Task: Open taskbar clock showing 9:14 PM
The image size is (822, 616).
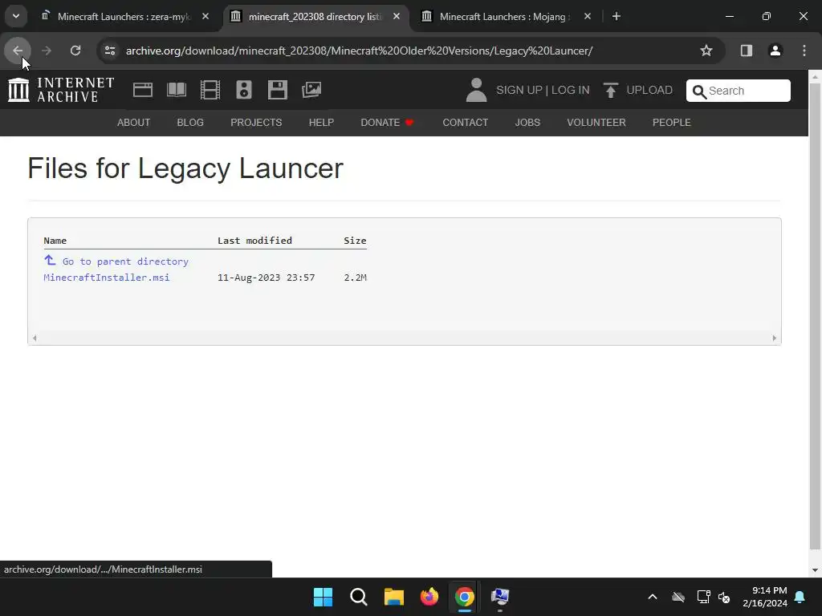Action: click(765, 597)
